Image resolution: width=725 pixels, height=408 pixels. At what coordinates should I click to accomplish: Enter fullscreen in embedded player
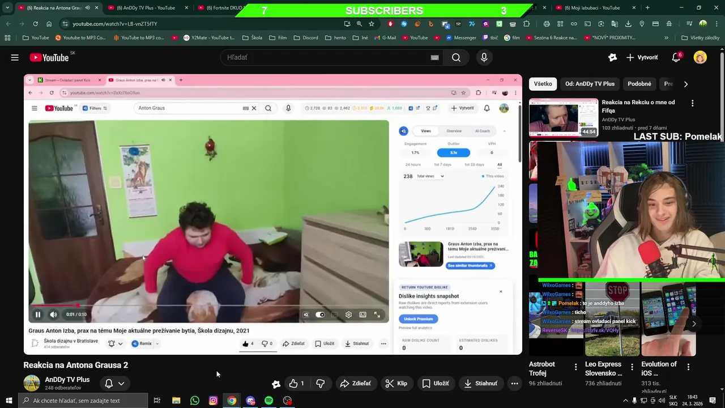tap(377, 314)
